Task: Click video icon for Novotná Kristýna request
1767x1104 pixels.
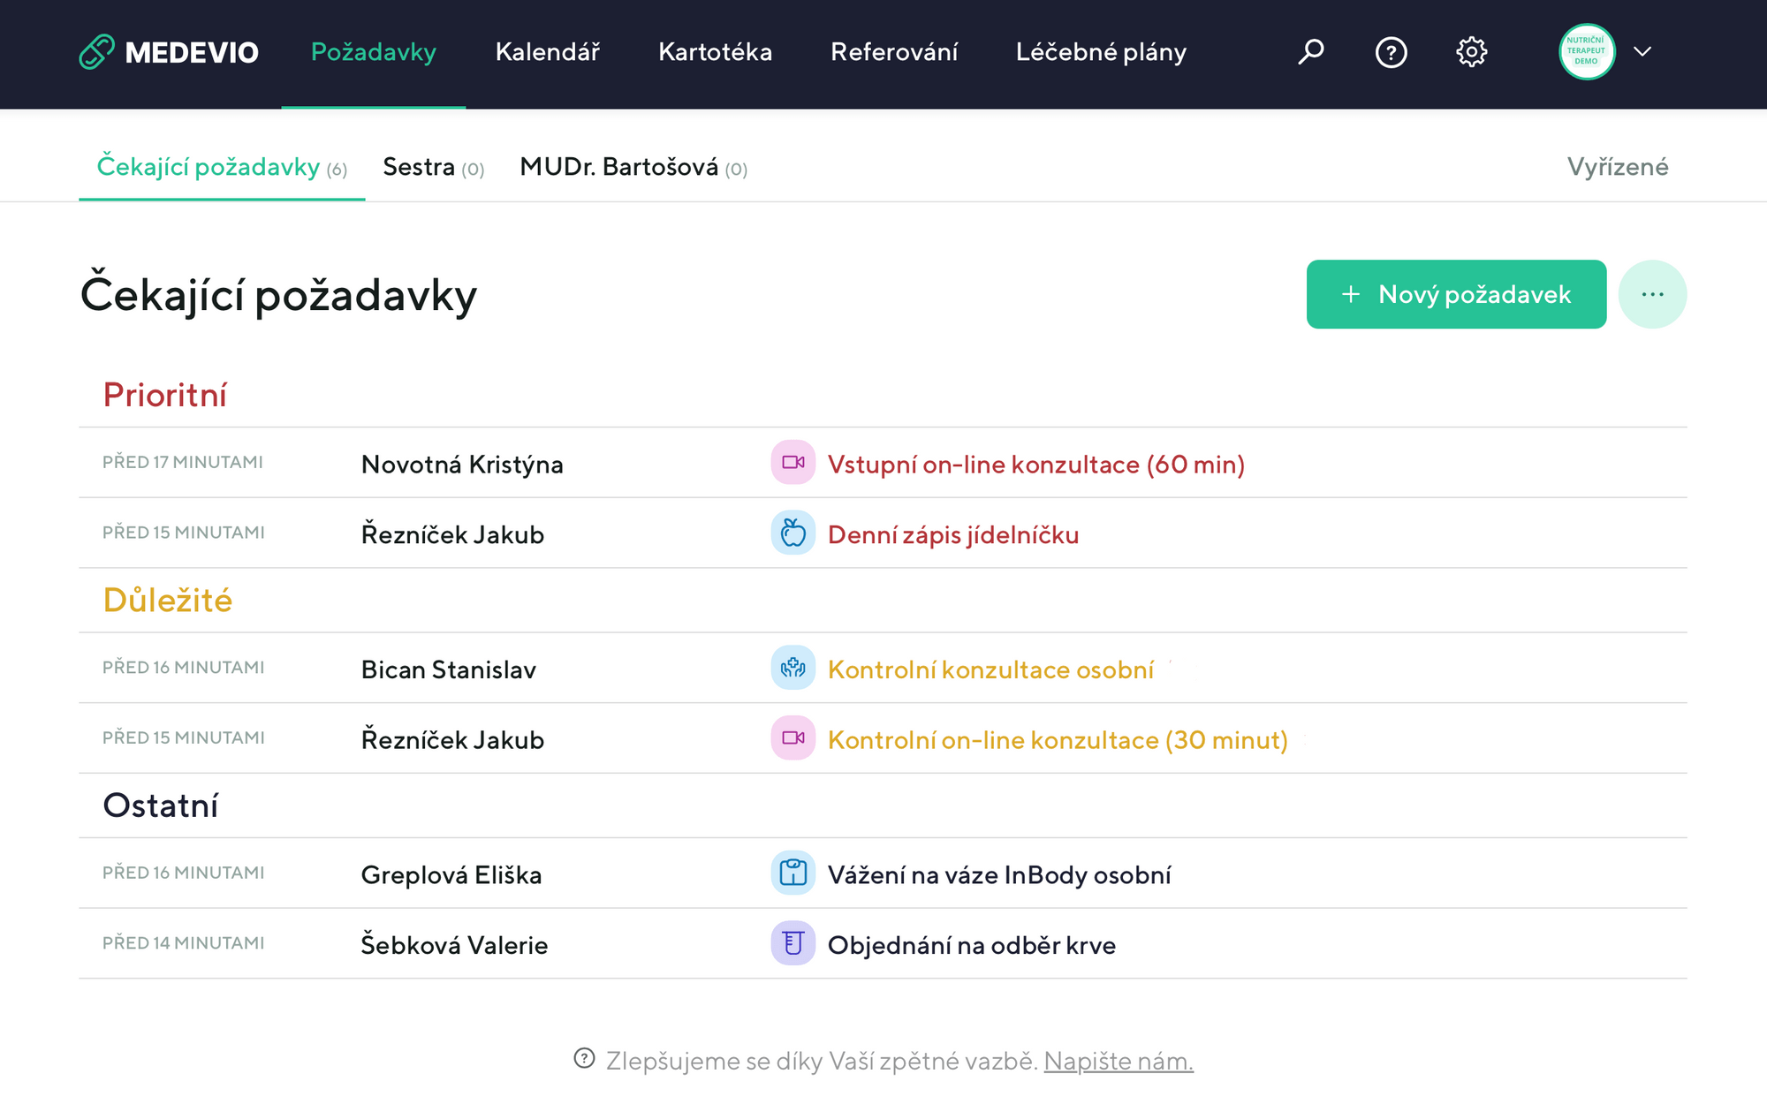Action: (792, 463)
